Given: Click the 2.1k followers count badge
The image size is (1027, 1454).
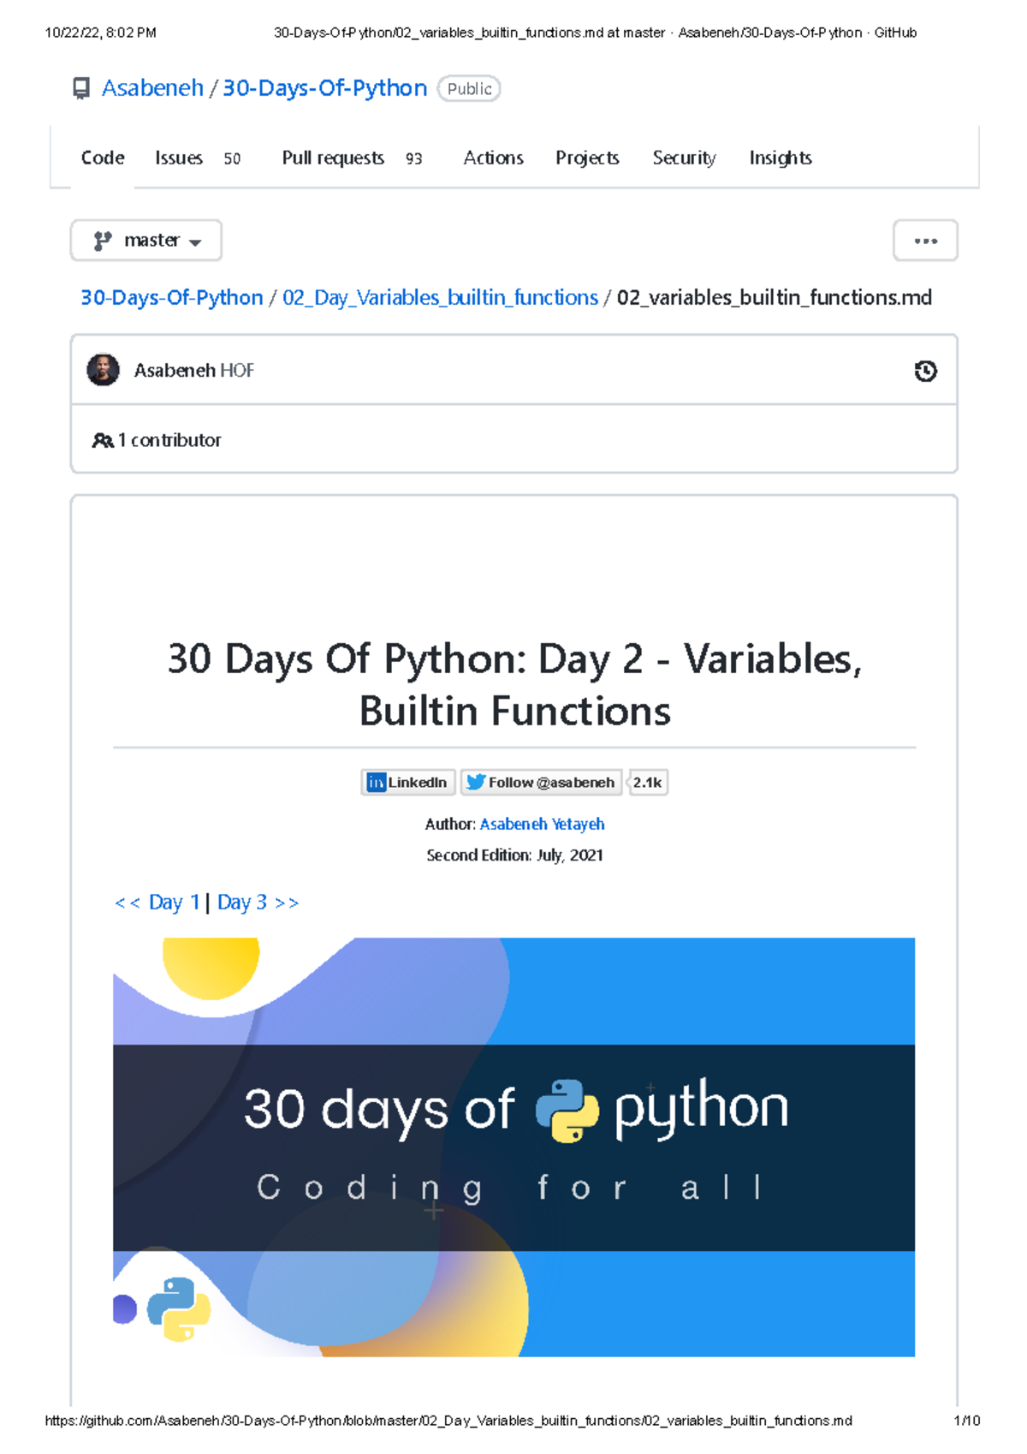Looking at the screenshot, I should (x=648, y=783).
